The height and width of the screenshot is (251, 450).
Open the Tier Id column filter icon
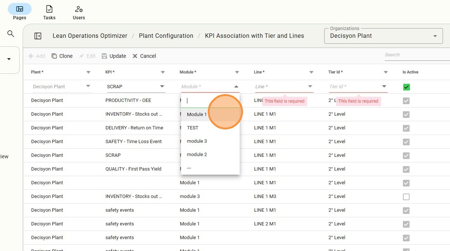pos(386,72)
